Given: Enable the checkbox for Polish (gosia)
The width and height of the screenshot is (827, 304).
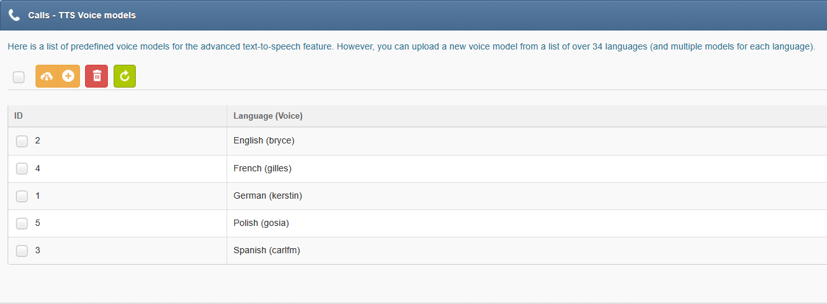Looking at the screenshot, I should [22, 223].
